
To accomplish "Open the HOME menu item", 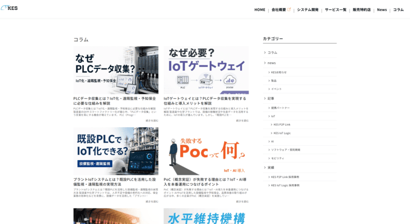I will [259, 10].
